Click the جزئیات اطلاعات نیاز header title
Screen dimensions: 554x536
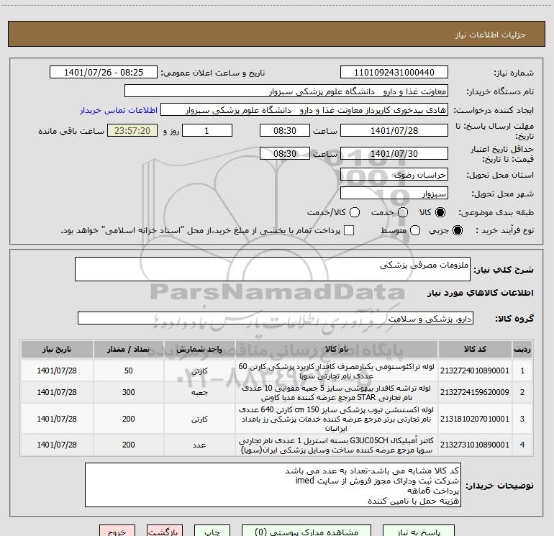(x=491, y=35)
